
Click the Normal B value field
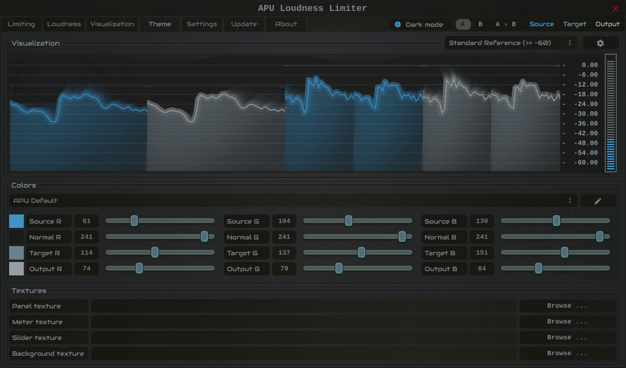click(482, 237)
